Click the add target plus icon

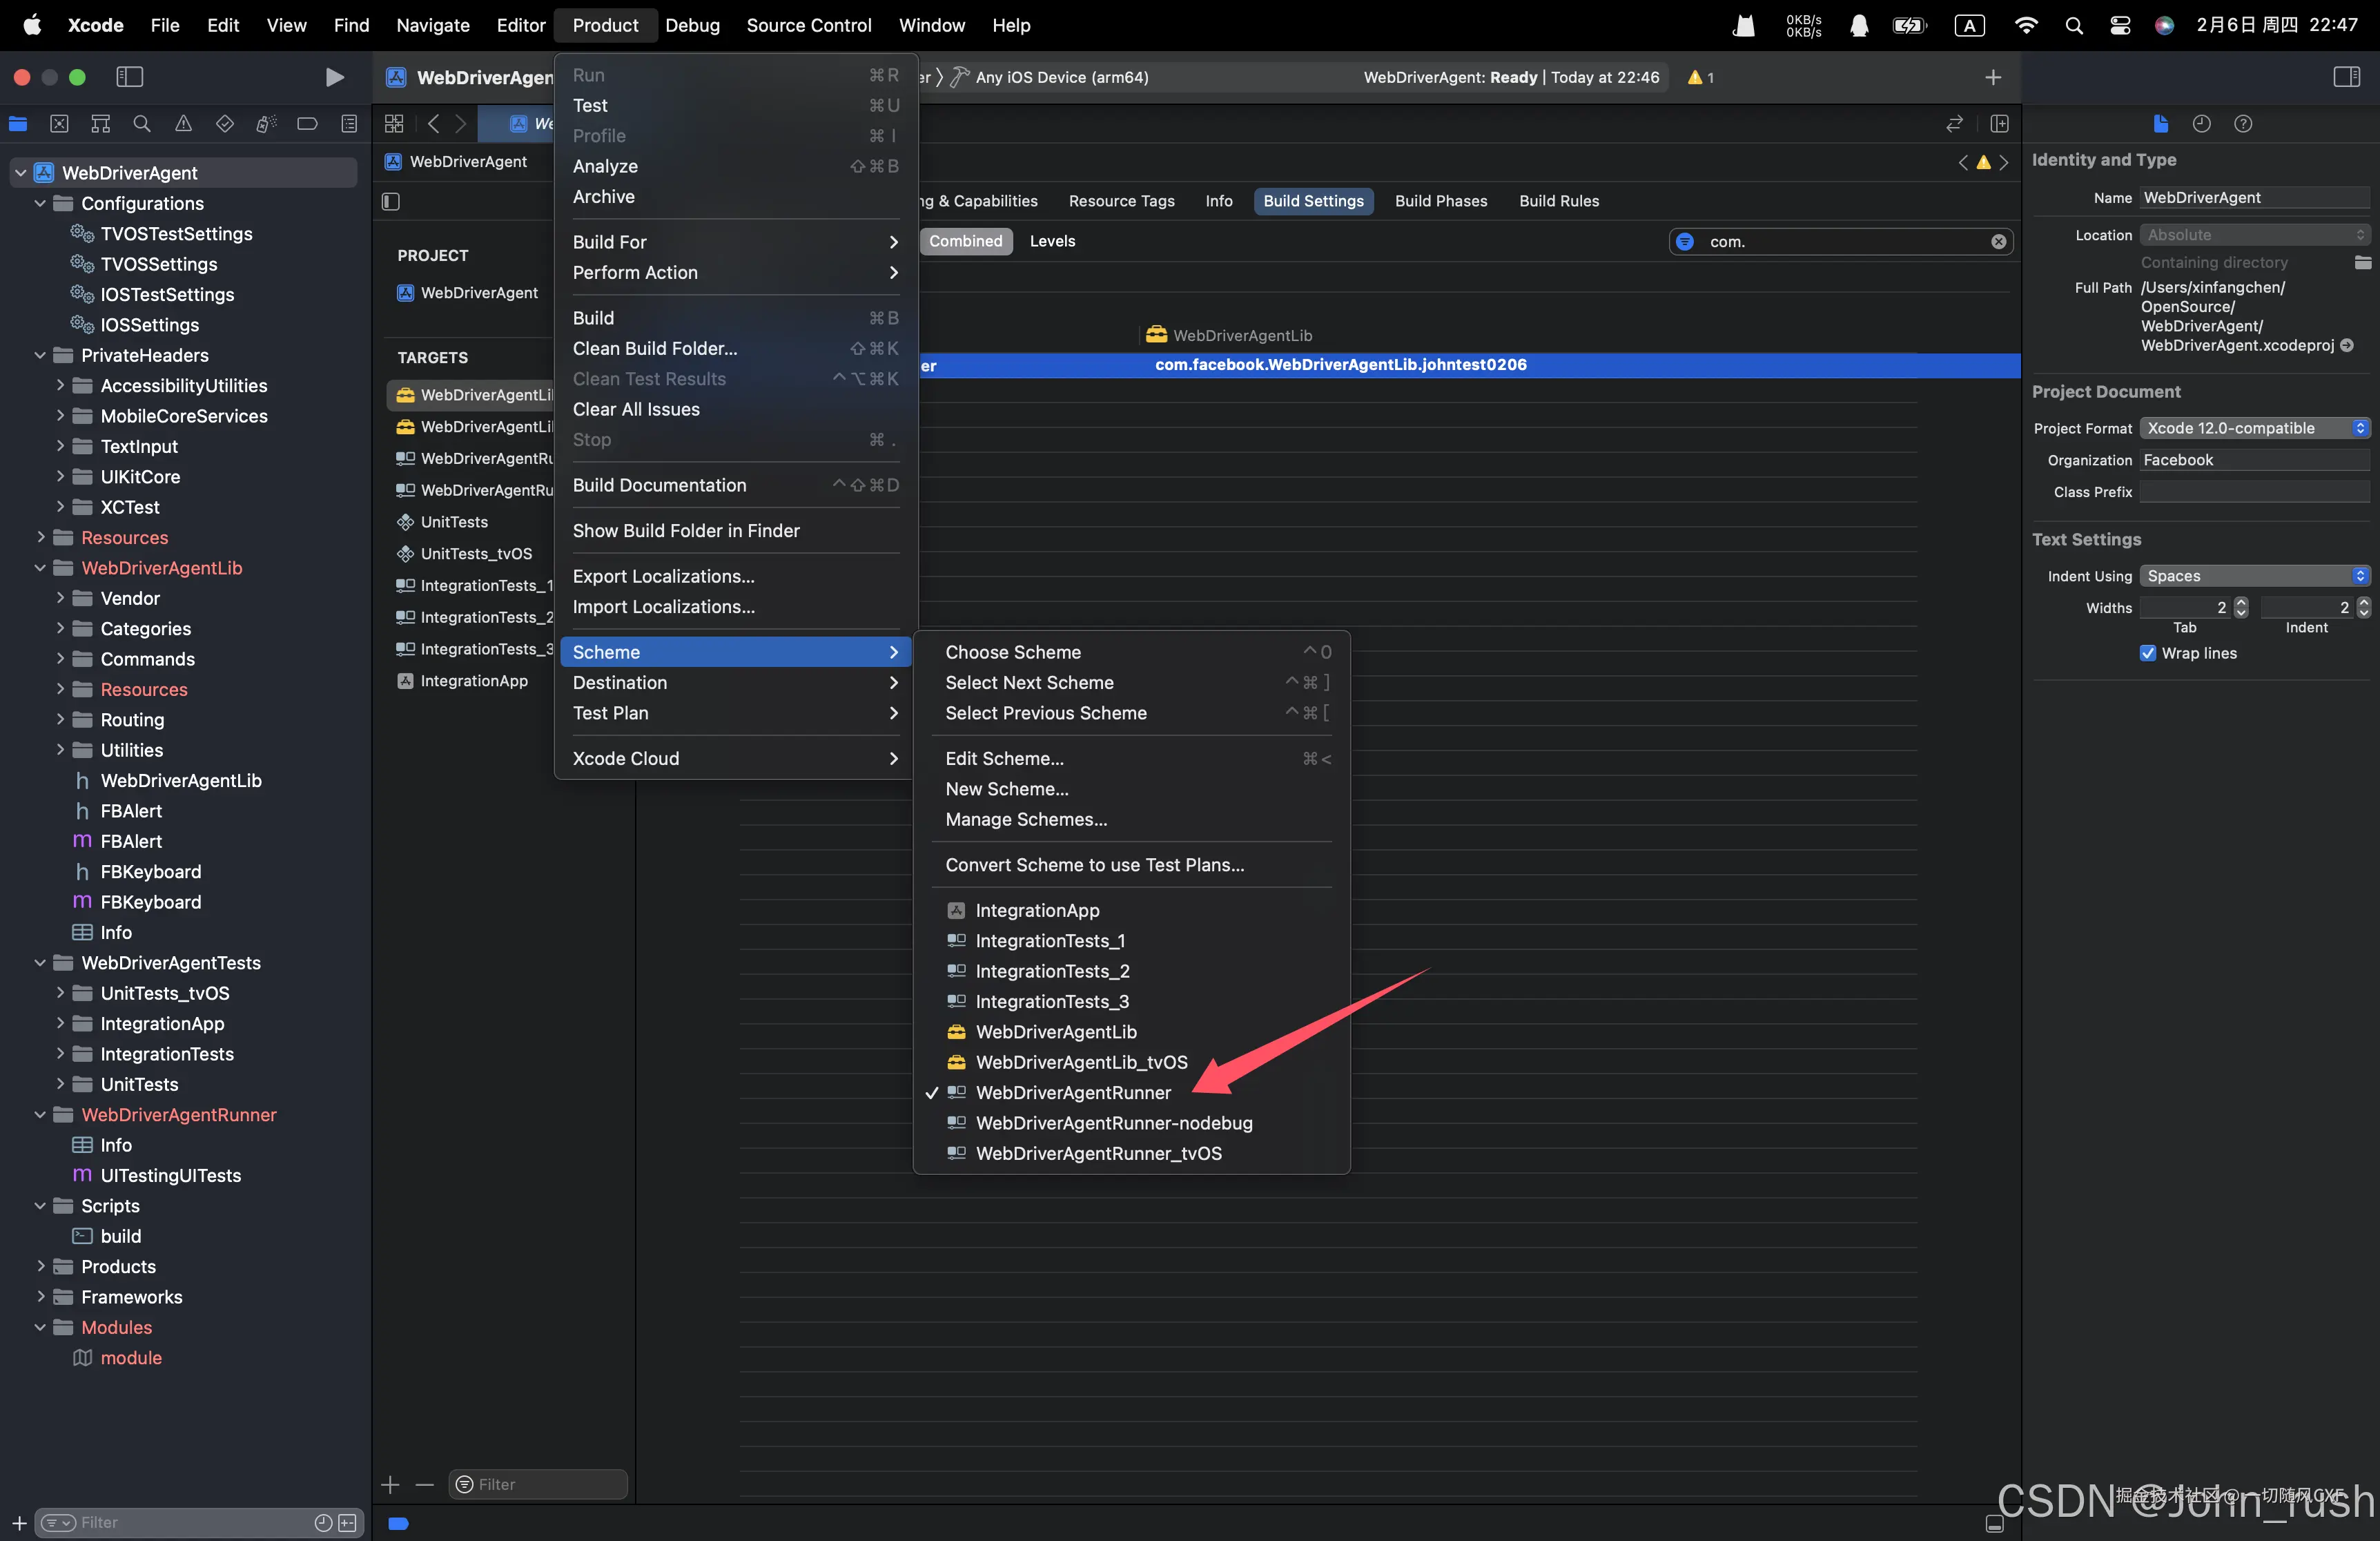point(391,1485)
